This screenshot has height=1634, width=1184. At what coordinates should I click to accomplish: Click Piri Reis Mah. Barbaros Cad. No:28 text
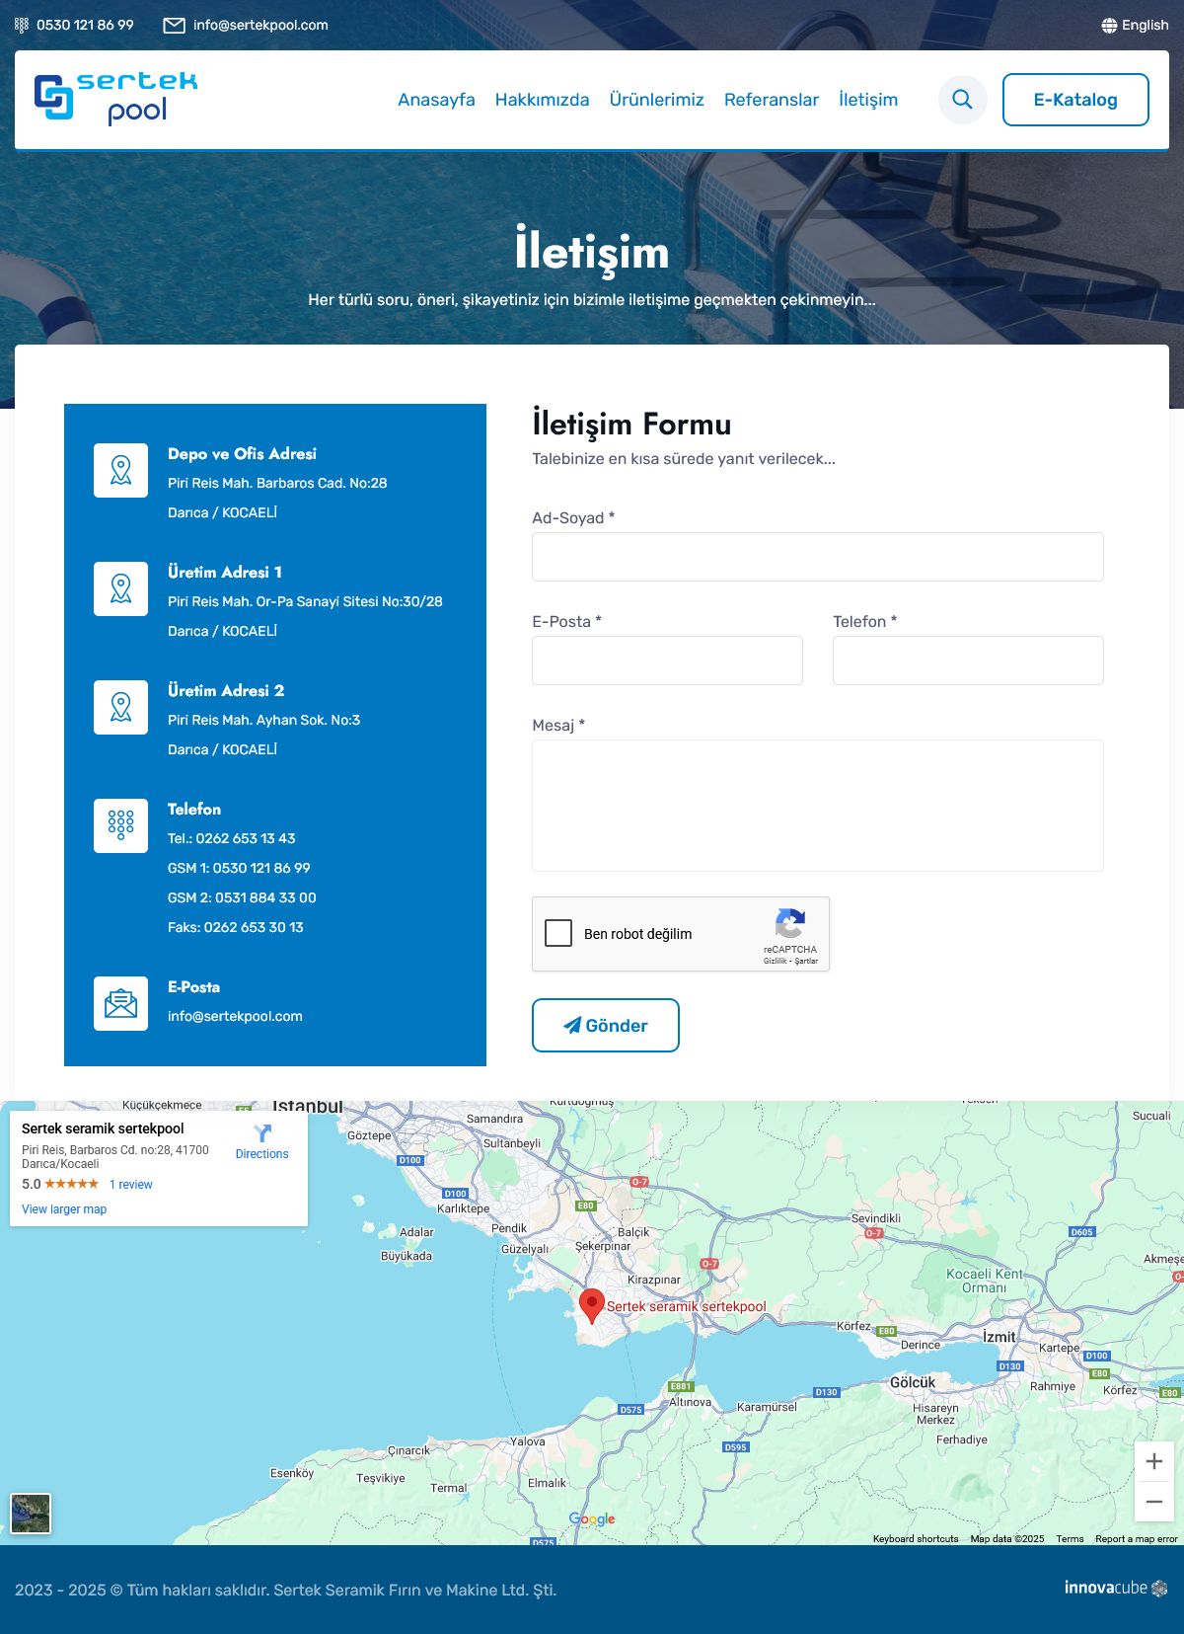pos(277,483)
